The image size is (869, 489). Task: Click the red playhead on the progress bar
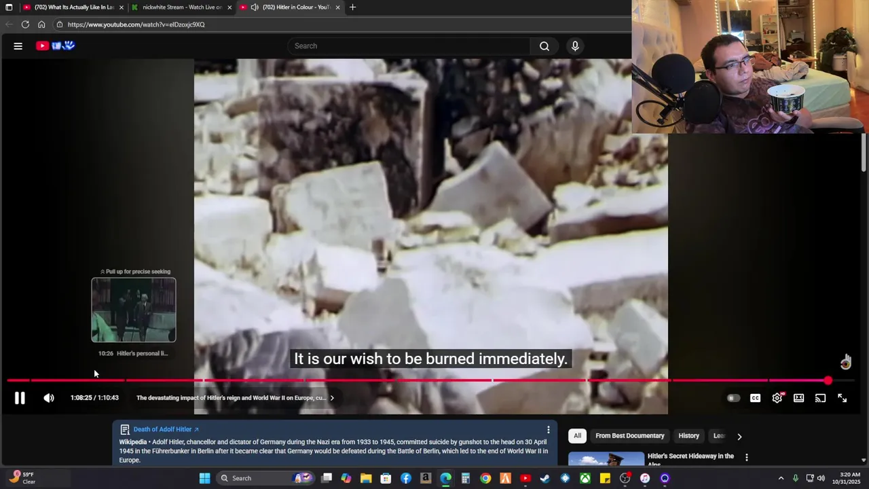(828, 381)
